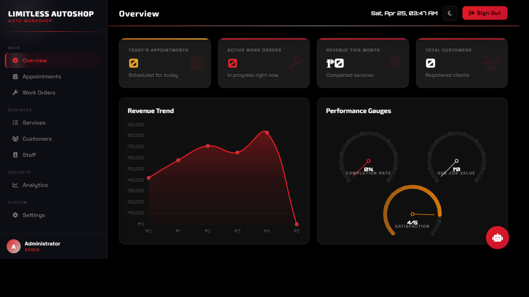Open Revenue This Month stat card

click(363, 63)
